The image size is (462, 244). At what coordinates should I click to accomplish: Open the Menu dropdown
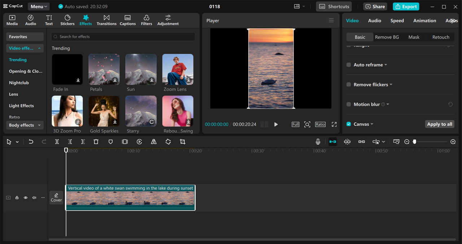(x=39, y=6)
